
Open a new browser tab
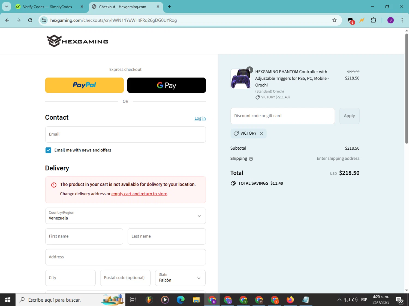coord(169,7)
